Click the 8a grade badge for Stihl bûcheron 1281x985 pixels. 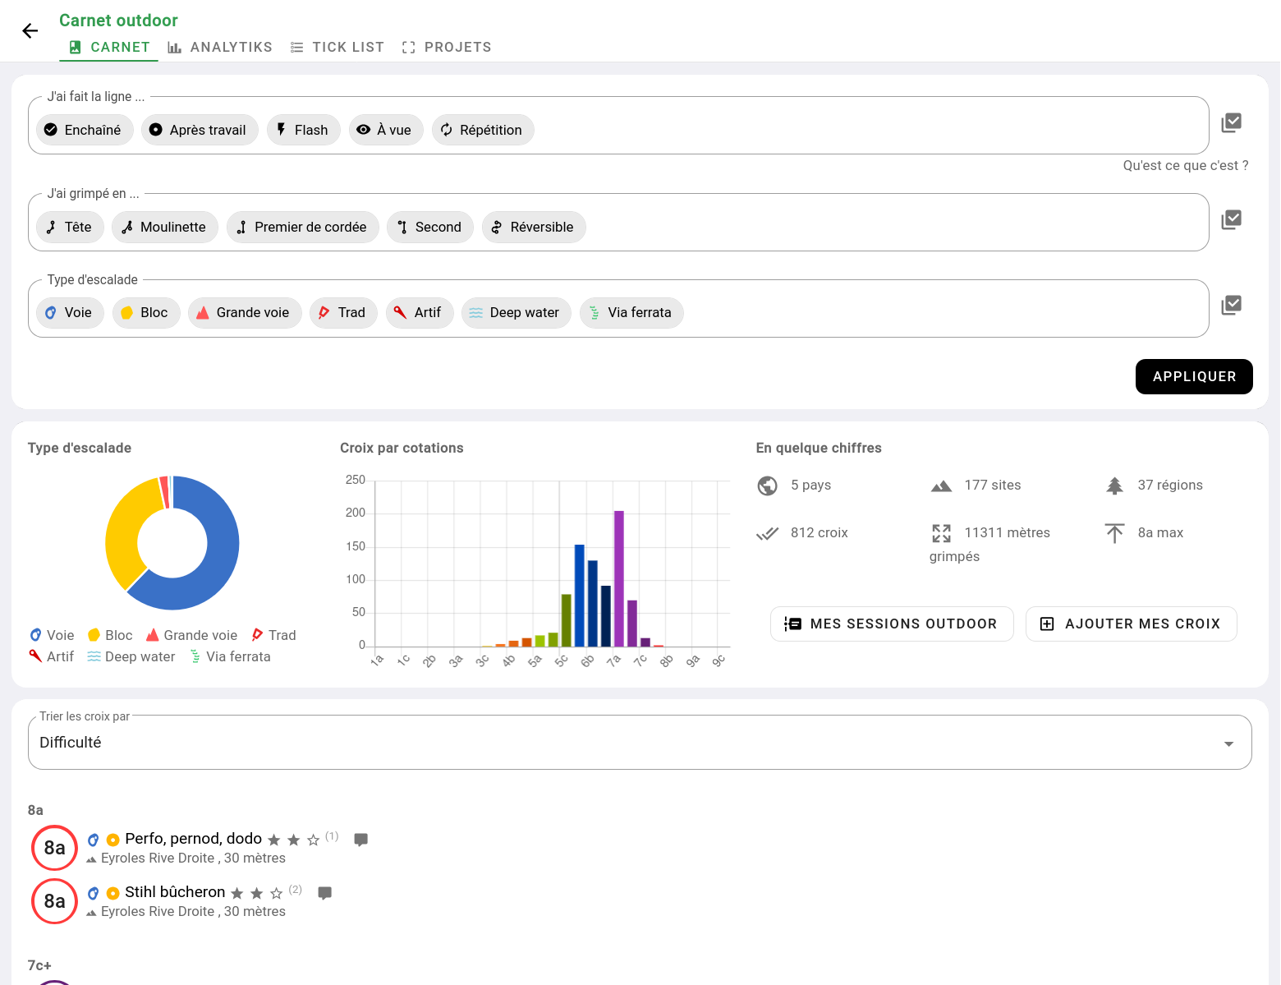(54, 901)
